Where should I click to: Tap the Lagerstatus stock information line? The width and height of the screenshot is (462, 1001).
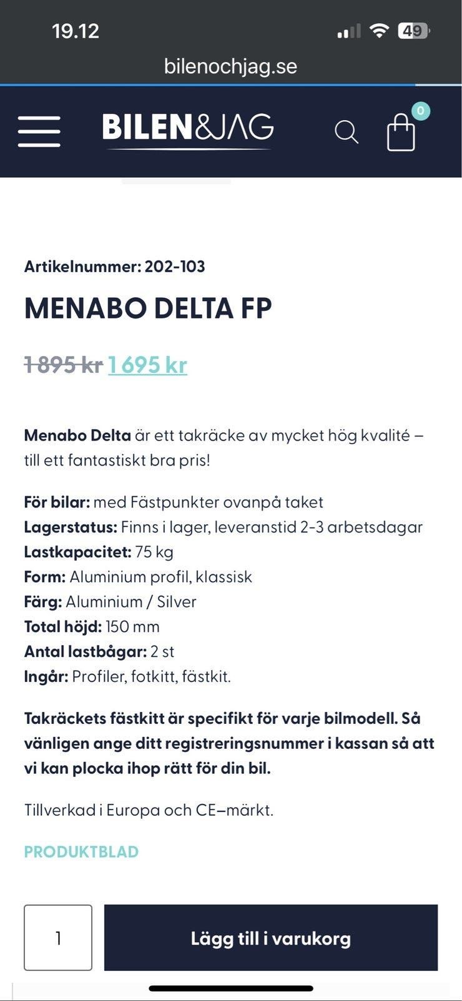[223, 527]
